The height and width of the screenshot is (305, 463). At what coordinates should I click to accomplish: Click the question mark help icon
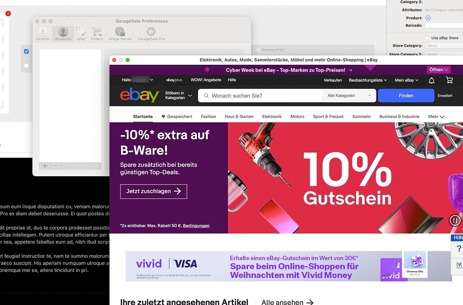pos(459,248)
